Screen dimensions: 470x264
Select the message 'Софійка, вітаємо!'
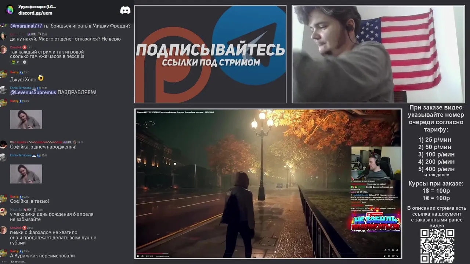(x=29, y=201)
